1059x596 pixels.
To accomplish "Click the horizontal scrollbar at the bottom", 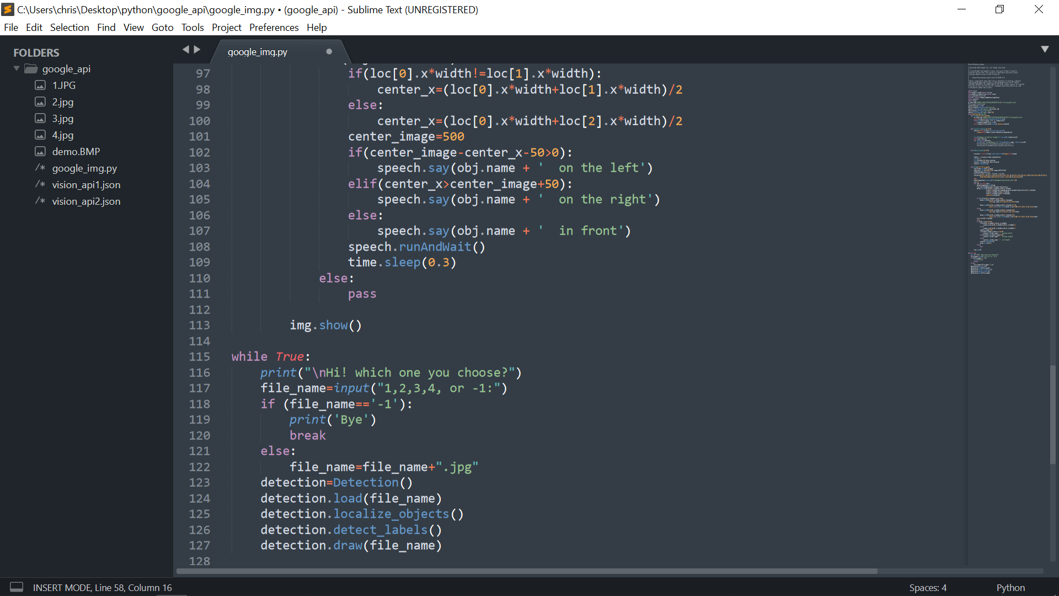I will 527,571.
